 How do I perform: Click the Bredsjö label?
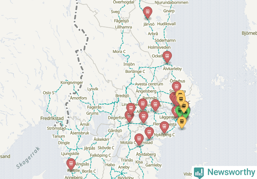[122, 96]
